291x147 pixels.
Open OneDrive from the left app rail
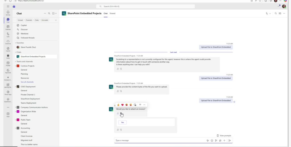pyautogui.click(x=8, y=42)
